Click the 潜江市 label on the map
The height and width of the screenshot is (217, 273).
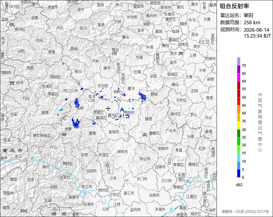click(x=129, y=193)
